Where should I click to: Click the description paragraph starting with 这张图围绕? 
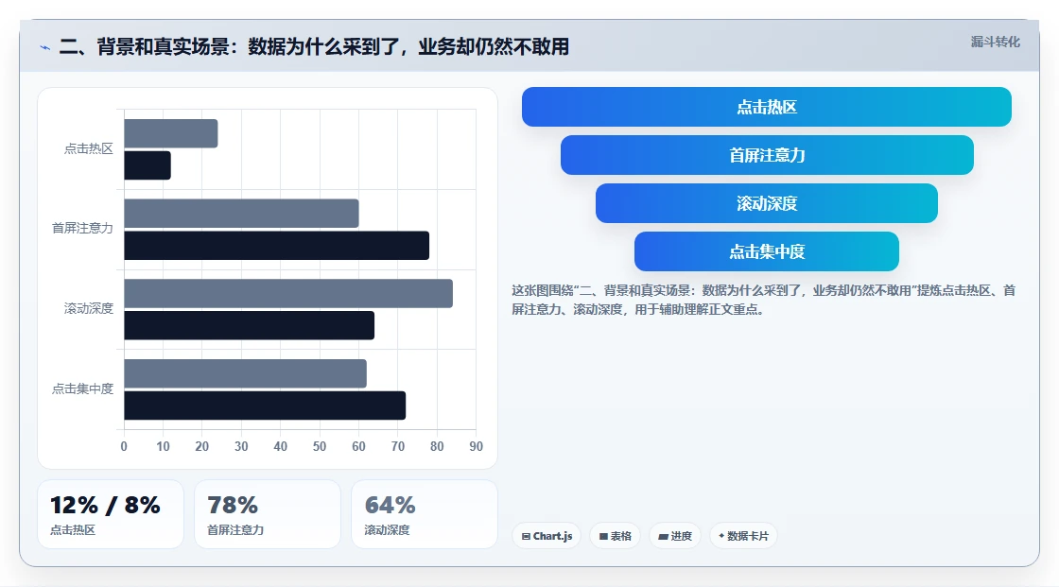763,300
